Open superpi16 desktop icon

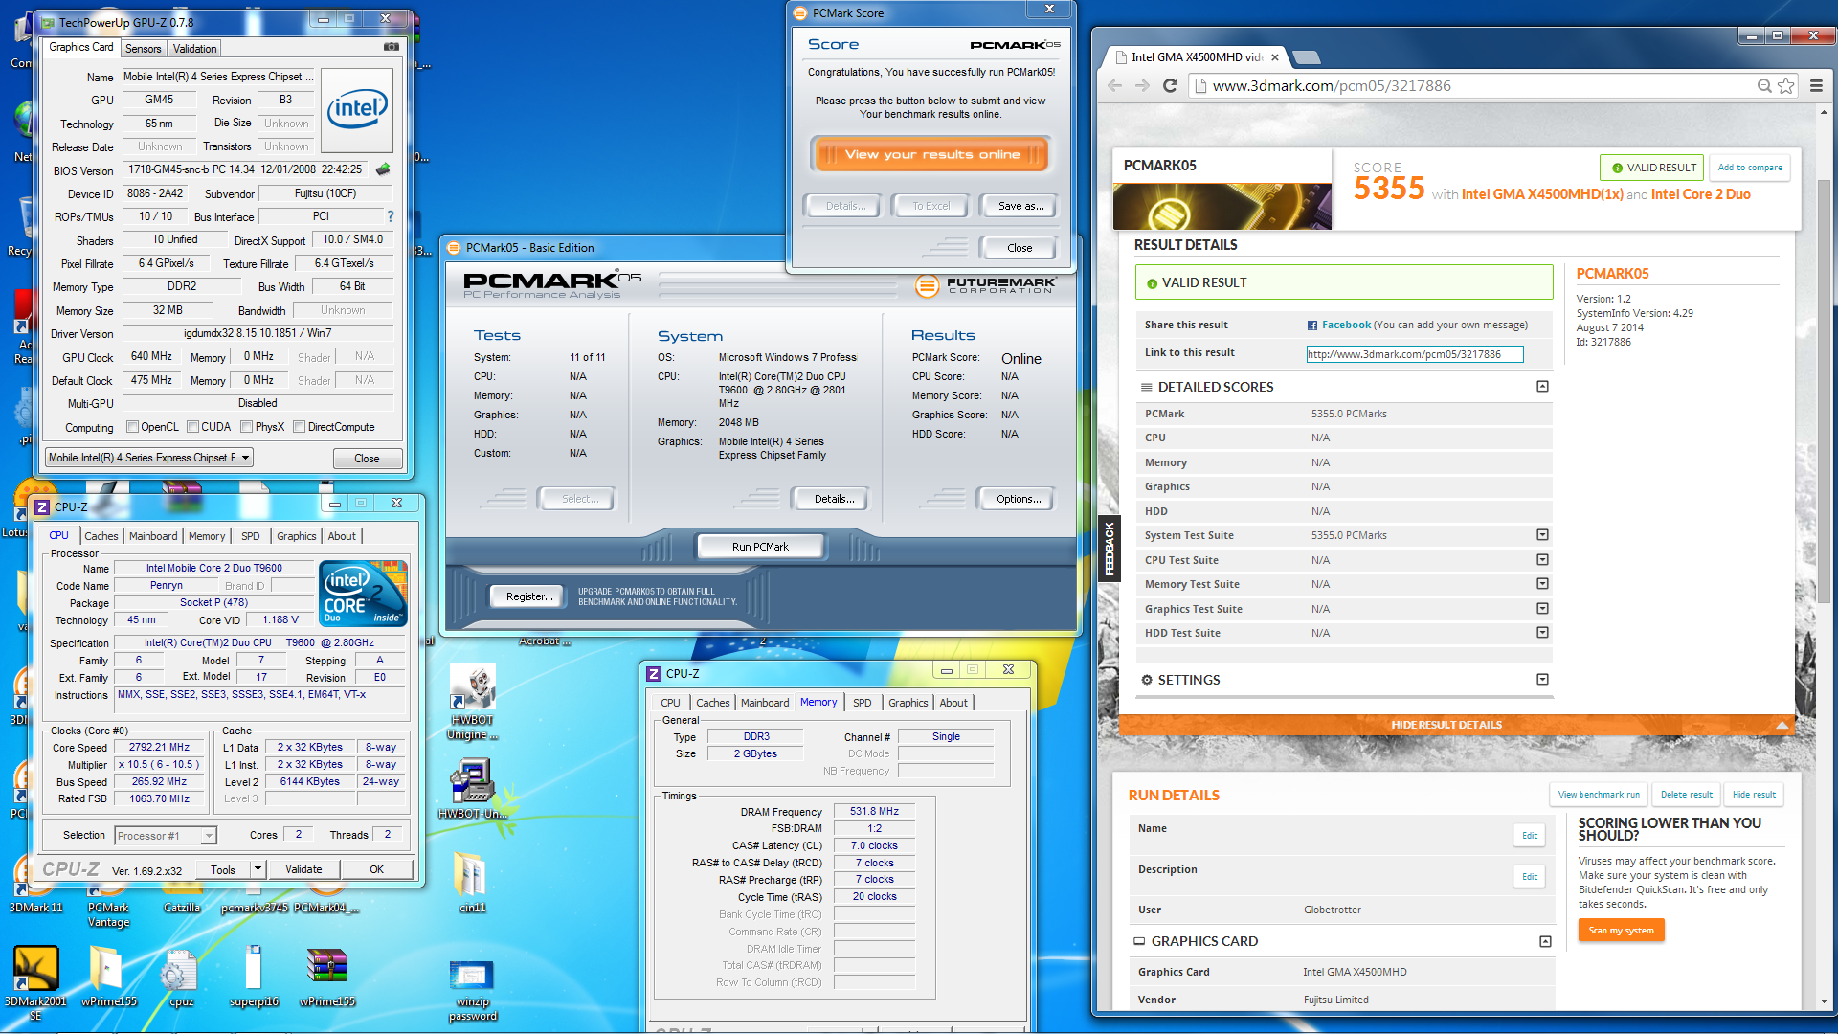254,977
